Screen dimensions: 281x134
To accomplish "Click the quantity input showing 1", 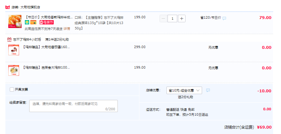I will point(173,19).
